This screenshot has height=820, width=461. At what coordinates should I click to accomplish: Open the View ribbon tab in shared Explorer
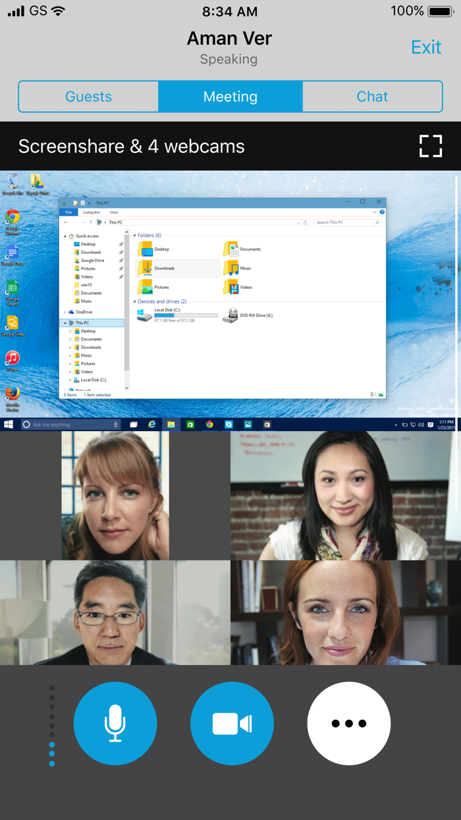click(114, 212)
